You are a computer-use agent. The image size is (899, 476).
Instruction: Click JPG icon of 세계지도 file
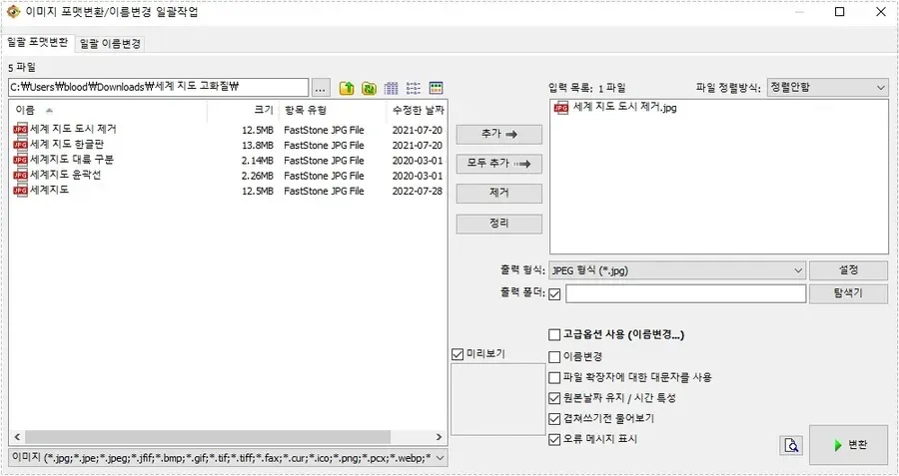coord(21,191)
